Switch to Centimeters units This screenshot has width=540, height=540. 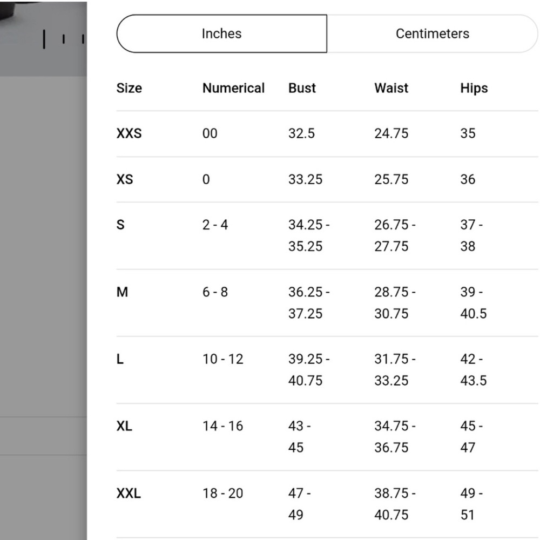432,33
